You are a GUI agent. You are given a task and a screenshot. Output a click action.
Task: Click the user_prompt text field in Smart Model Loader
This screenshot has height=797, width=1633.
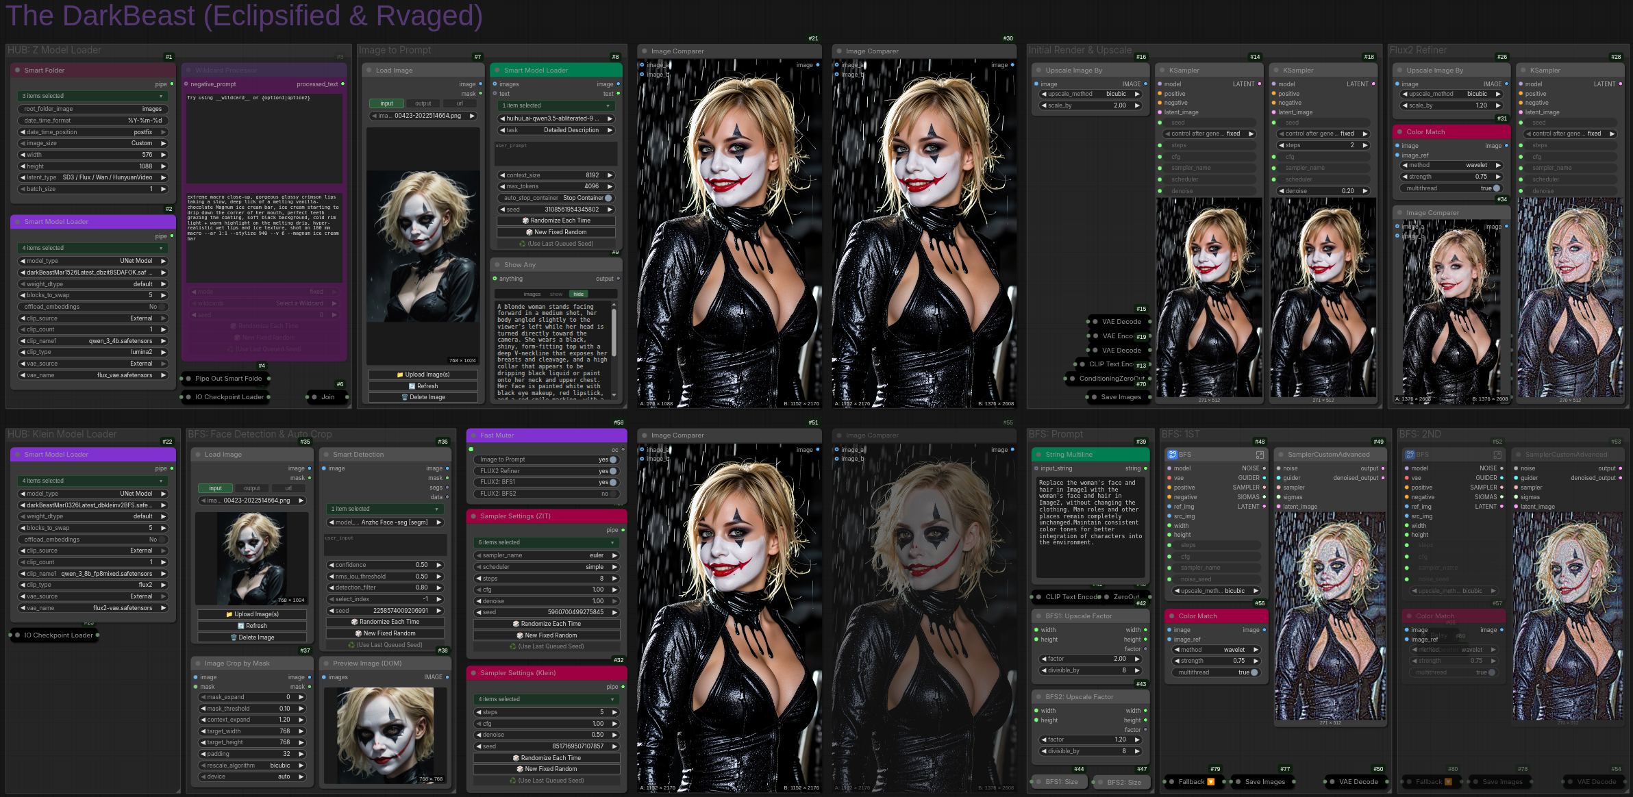point(556,153)
